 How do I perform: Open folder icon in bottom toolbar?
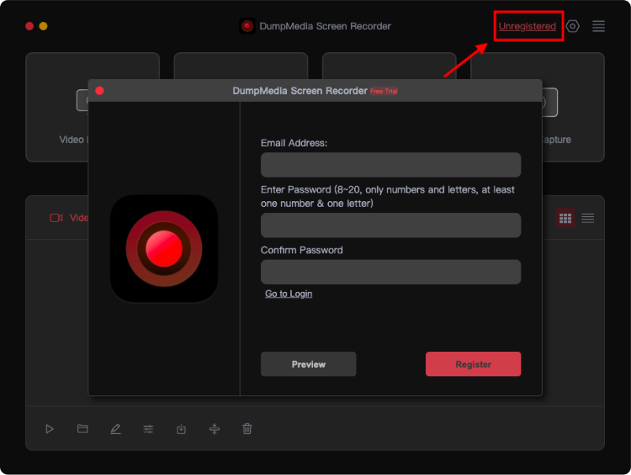click(83, 428)
